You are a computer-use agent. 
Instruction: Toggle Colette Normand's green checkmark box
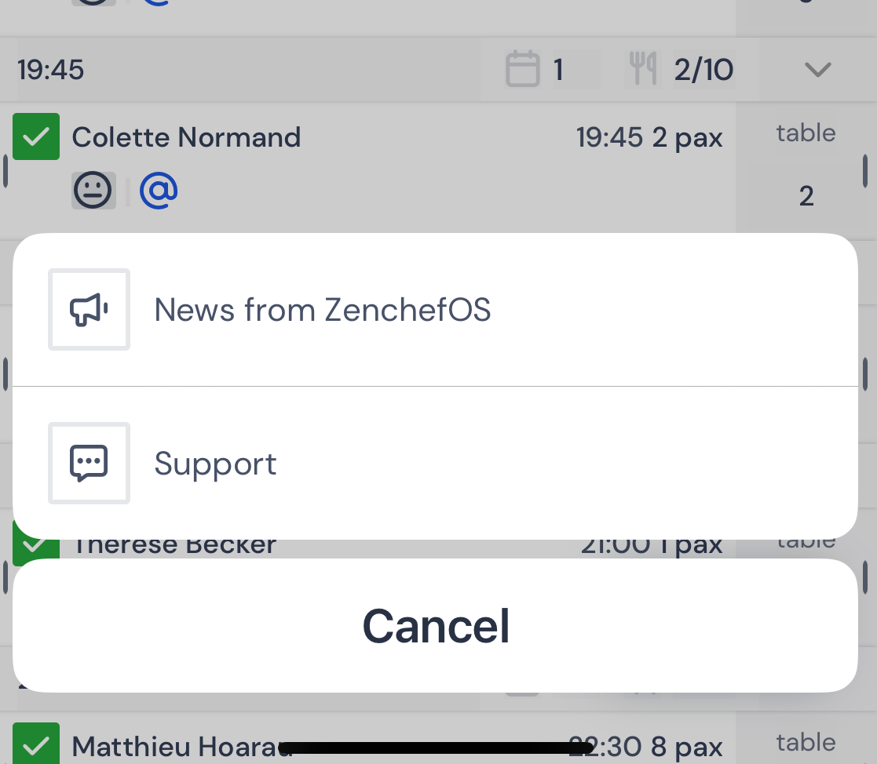(x=36, y=137)
